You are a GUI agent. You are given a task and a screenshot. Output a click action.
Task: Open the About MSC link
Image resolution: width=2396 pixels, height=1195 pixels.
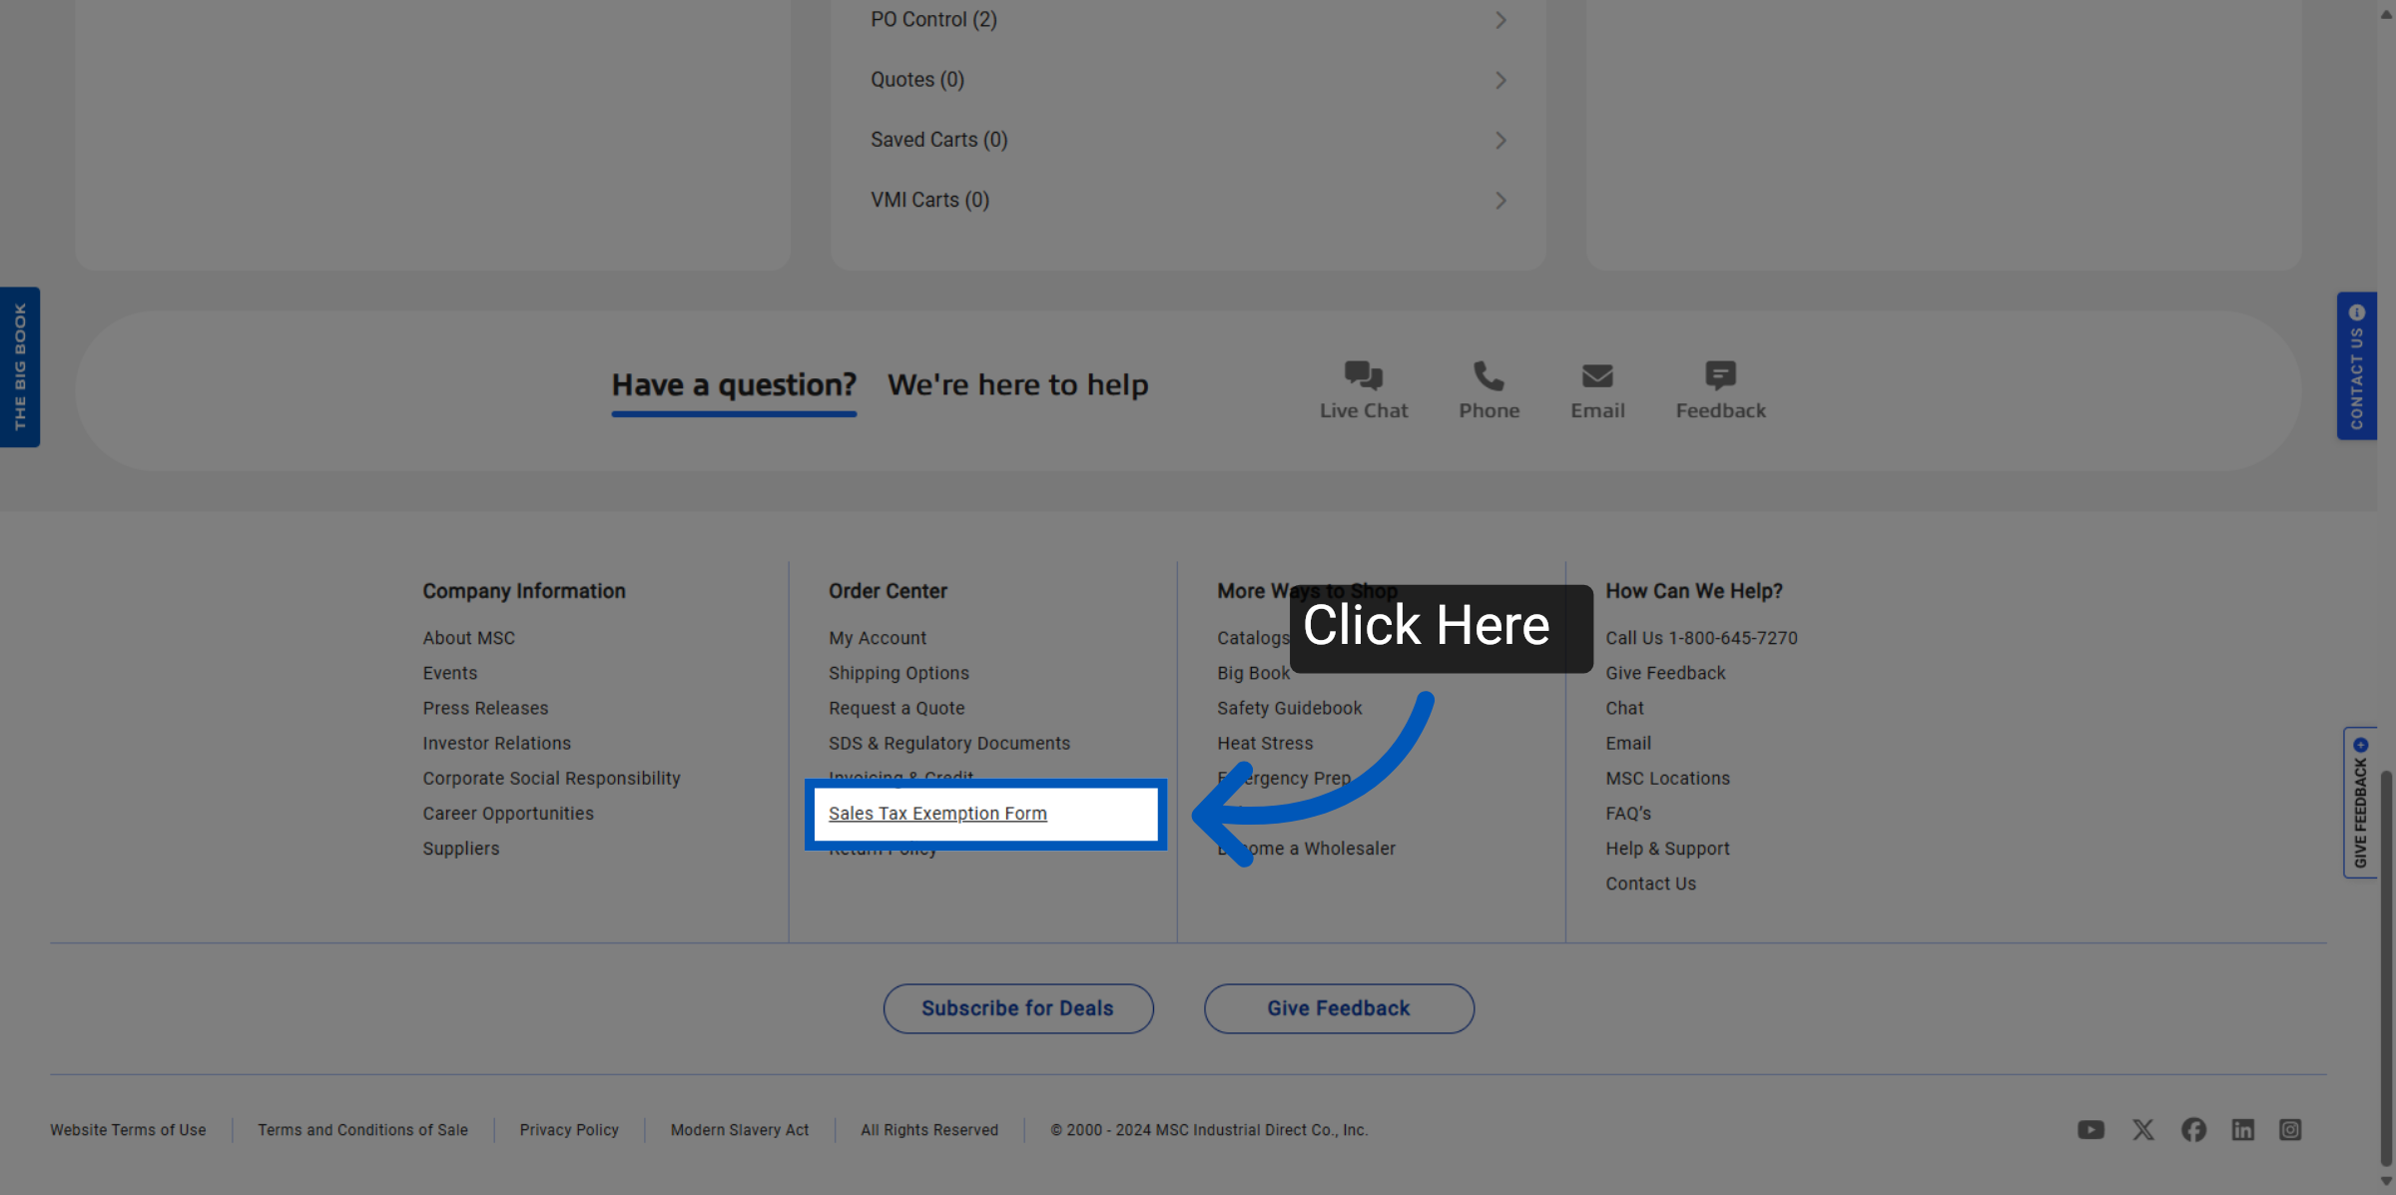pyautogui.click(x=468, y=637)
